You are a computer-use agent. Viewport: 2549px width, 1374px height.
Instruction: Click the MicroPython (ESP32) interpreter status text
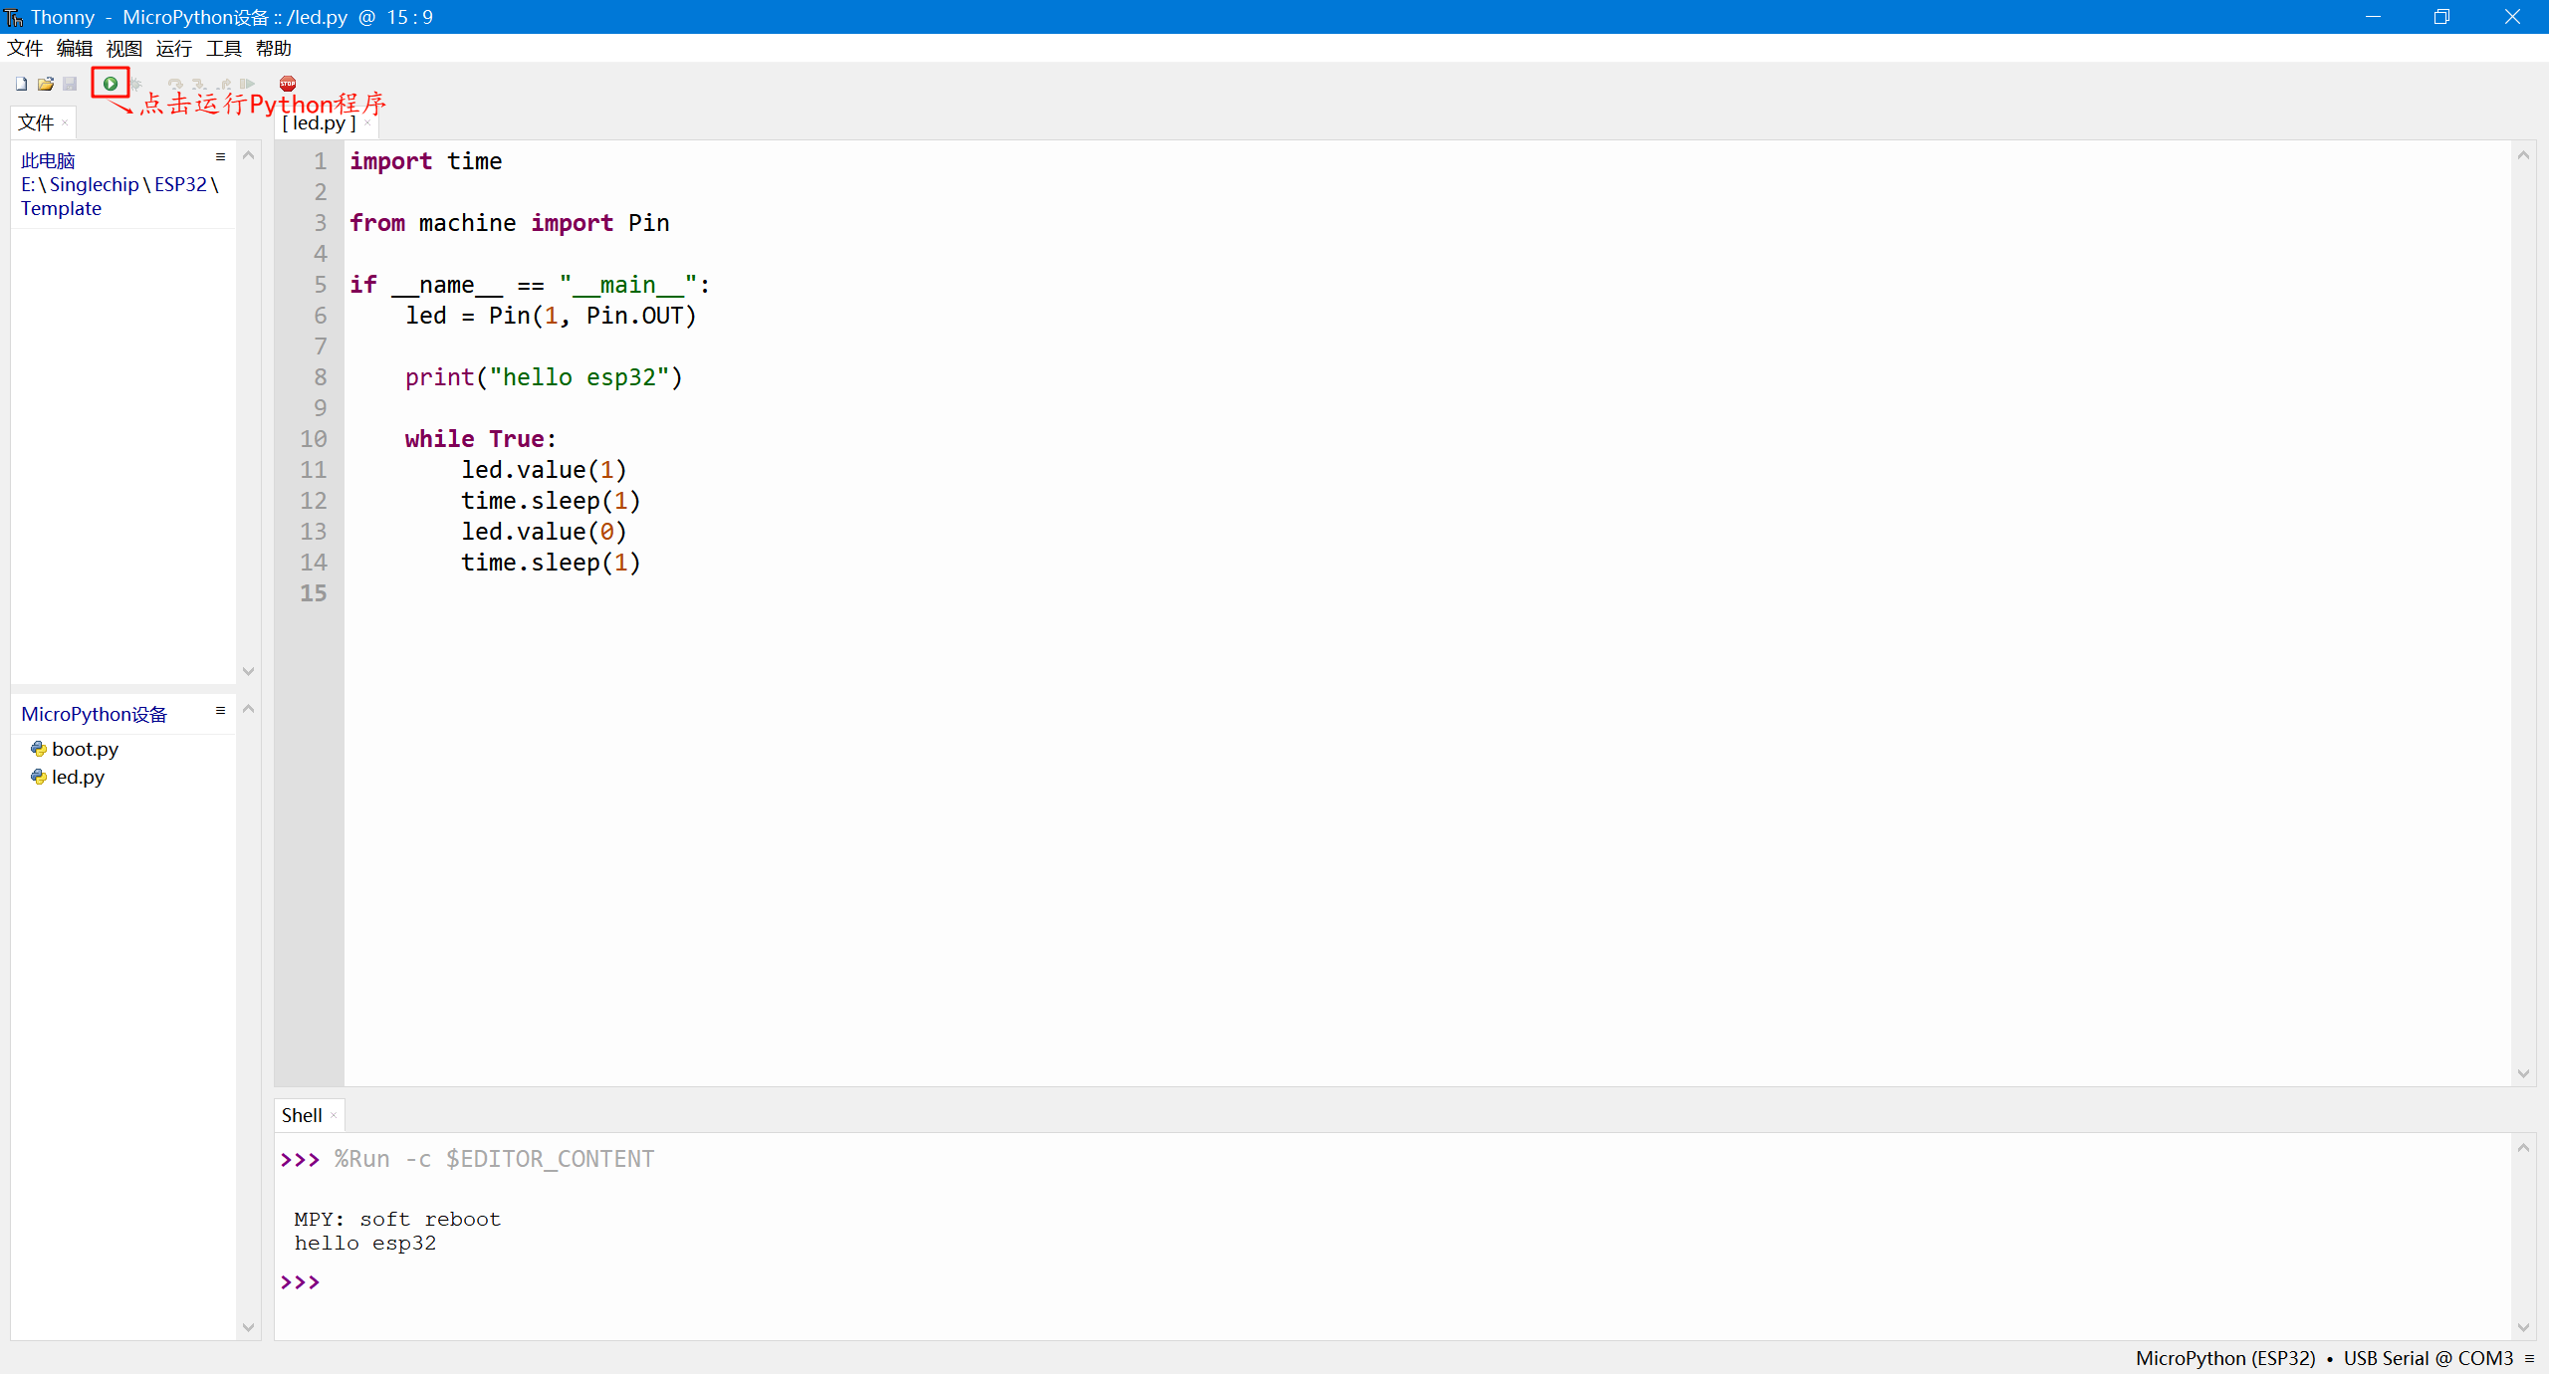tap(2224, 1358)
